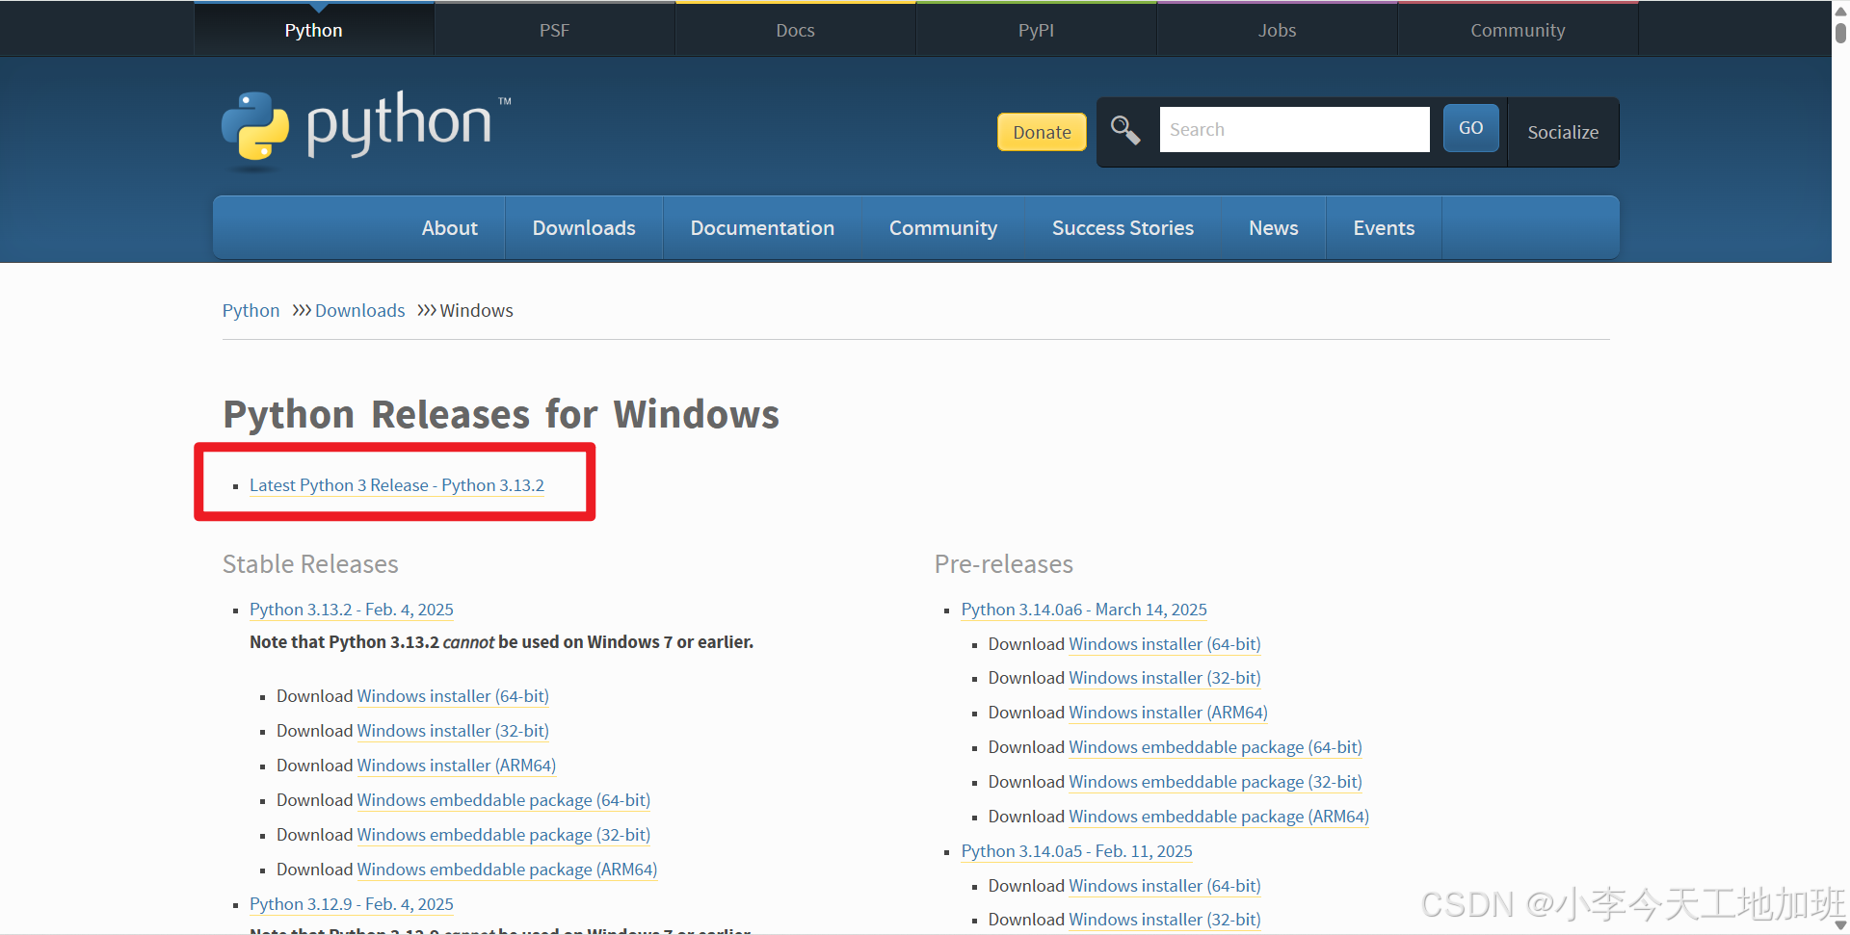Open Python 3.12.9 - Feb. 4, 2025 link
1850x935 pixels.
tap(352, 904)
